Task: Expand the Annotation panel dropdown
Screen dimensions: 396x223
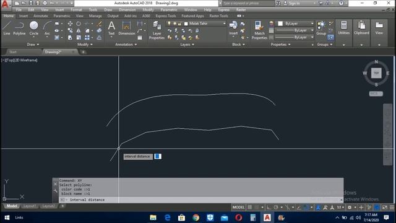Action: (x=126, y=45)
